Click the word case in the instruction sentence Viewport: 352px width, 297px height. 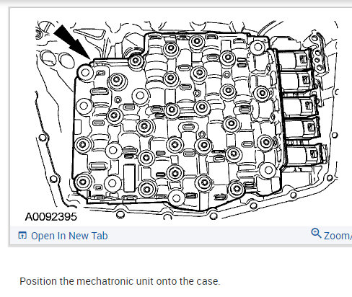click(x=208, y=281)
